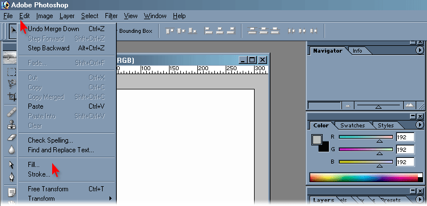This screenshot has width=427, height=206.
Task: Select the Pen tool
Action: [x=11, y=178]
